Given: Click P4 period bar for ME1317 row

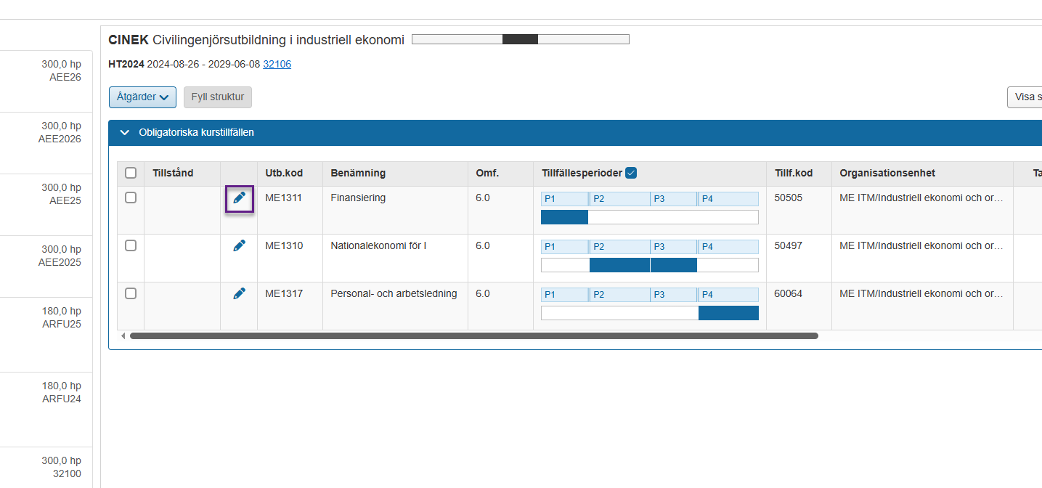Looking at the screenshot, I should coord(728,313).
